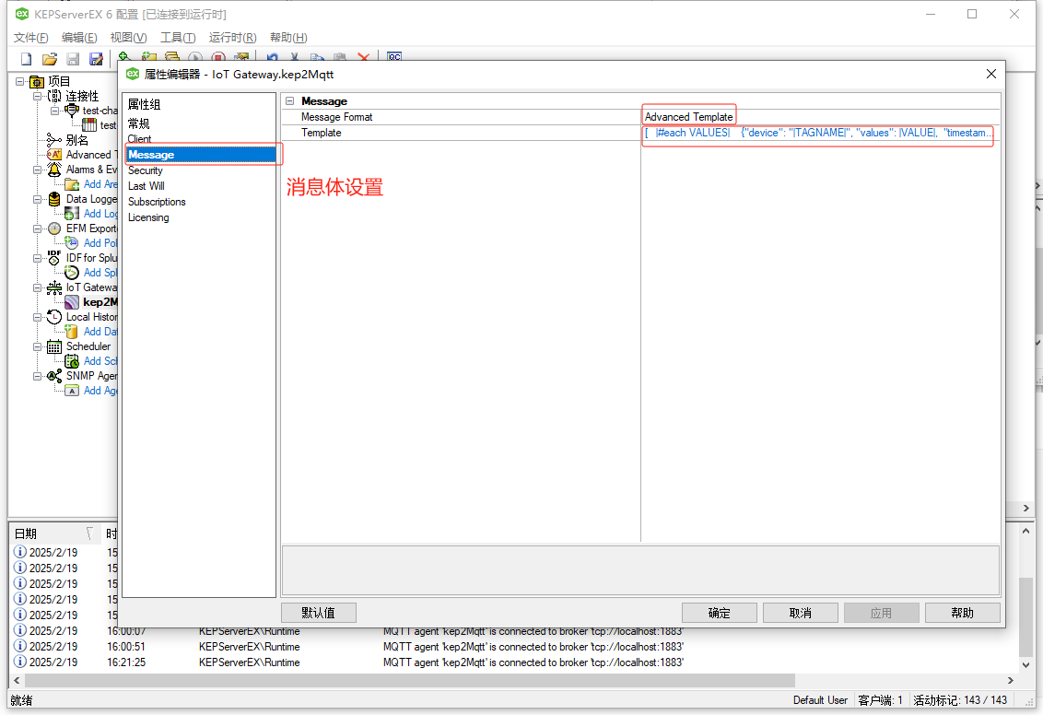Click the 取消 cancel button
Screen dimensions: 1043x715
click(x=800, y=613)
